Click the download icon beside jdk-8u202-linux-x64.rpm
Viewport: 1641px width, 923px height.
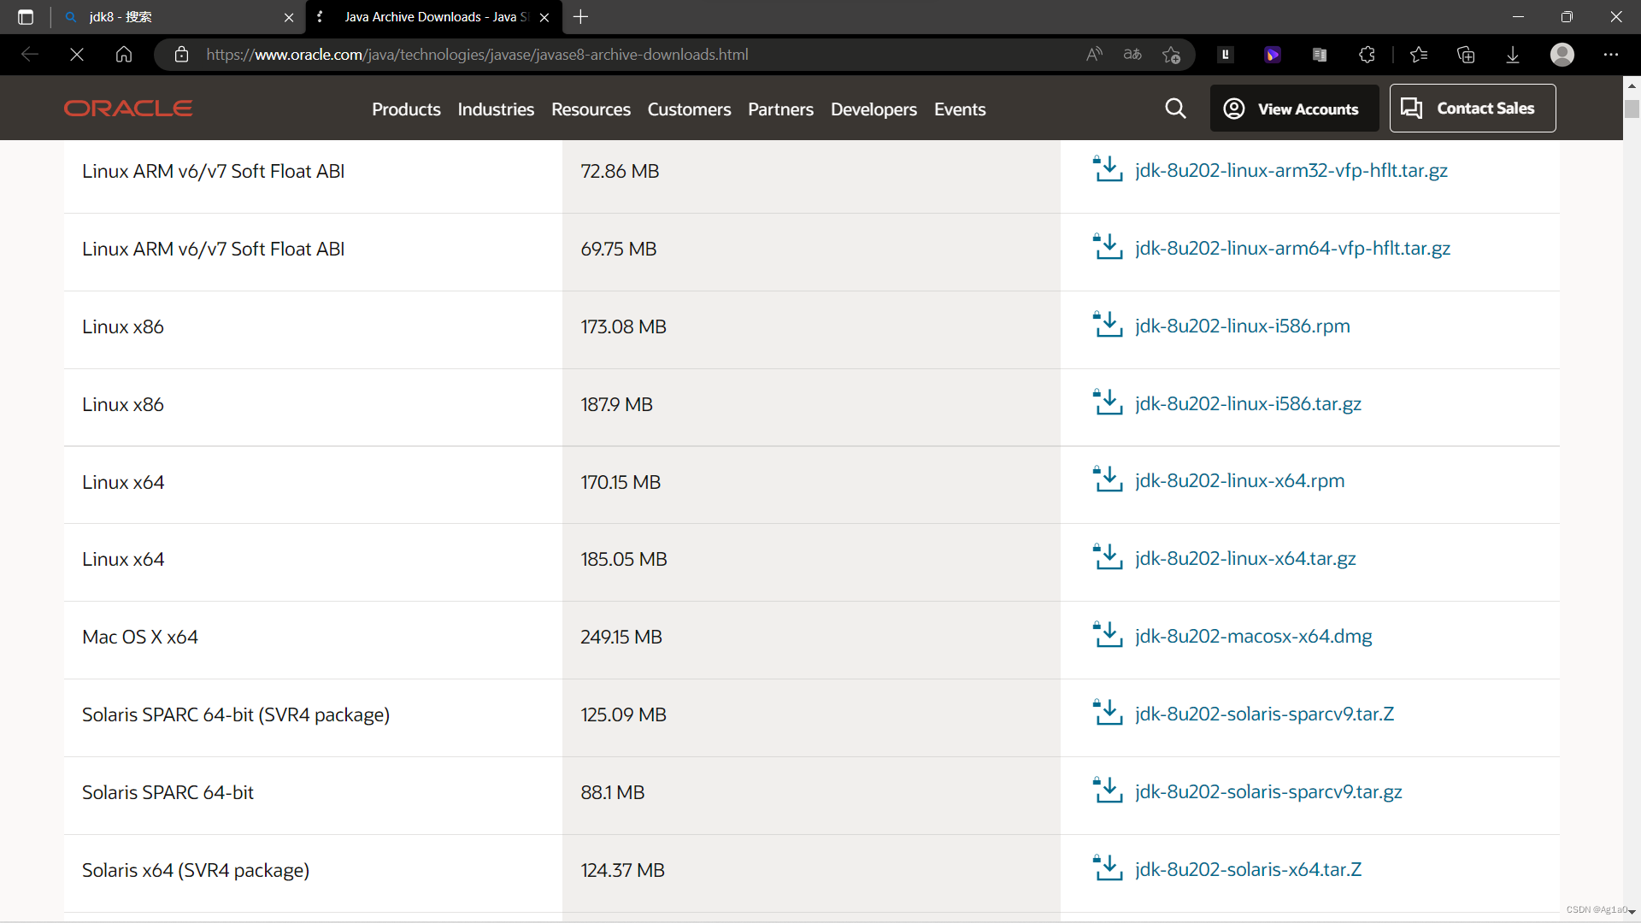1108,479
